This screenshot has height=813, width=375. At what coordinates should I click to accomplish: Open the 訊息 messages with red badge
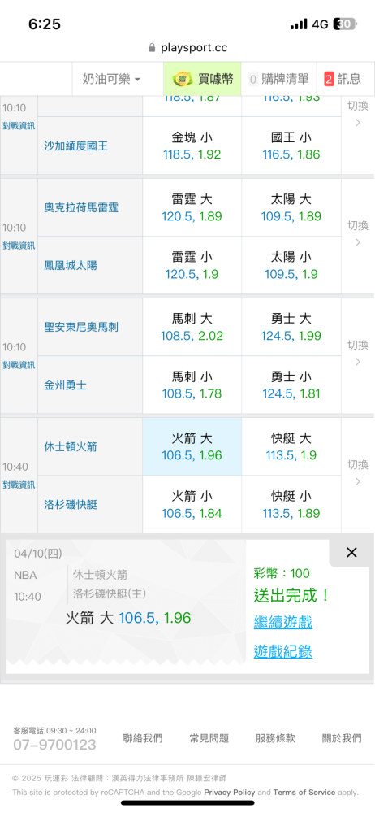[x=343, y=79]
